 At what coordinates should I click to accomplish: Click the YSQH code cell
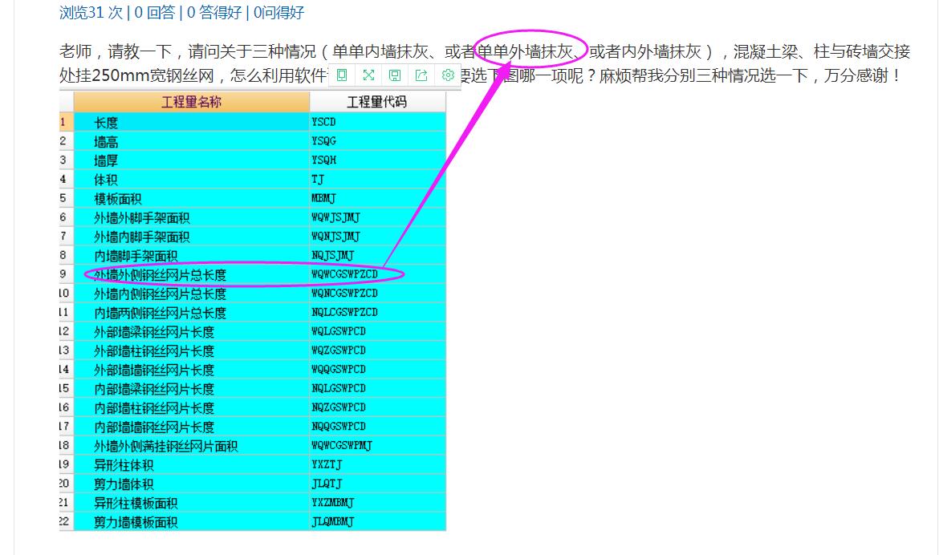377,160
